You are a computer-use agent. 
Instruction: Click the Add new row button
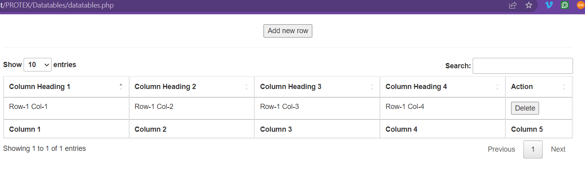pyautogui.click(x=288, y=31)
